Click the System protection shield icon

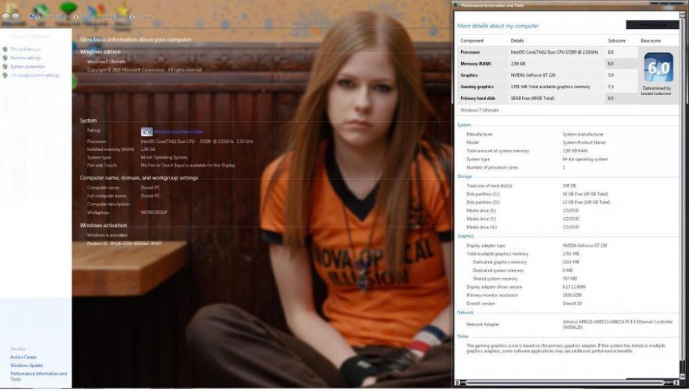point(5,67)
